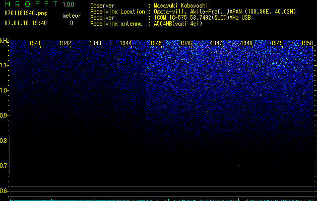Click the file name 0701181940.png
The height and width of the screenshot is (201, 317).
26,13
